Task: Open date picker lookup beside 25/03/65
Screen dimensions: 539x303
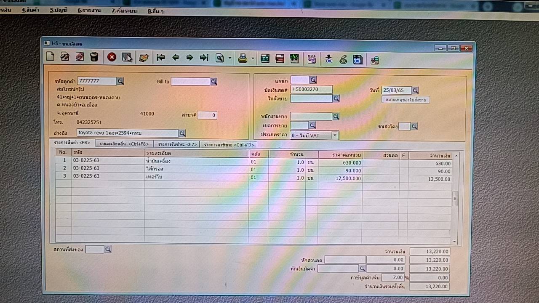Action: tap(415, 90)
